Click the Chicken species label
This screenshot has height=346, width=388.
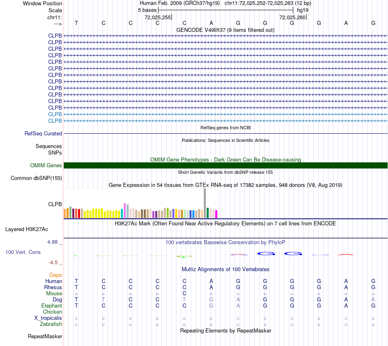click(52, 312)
